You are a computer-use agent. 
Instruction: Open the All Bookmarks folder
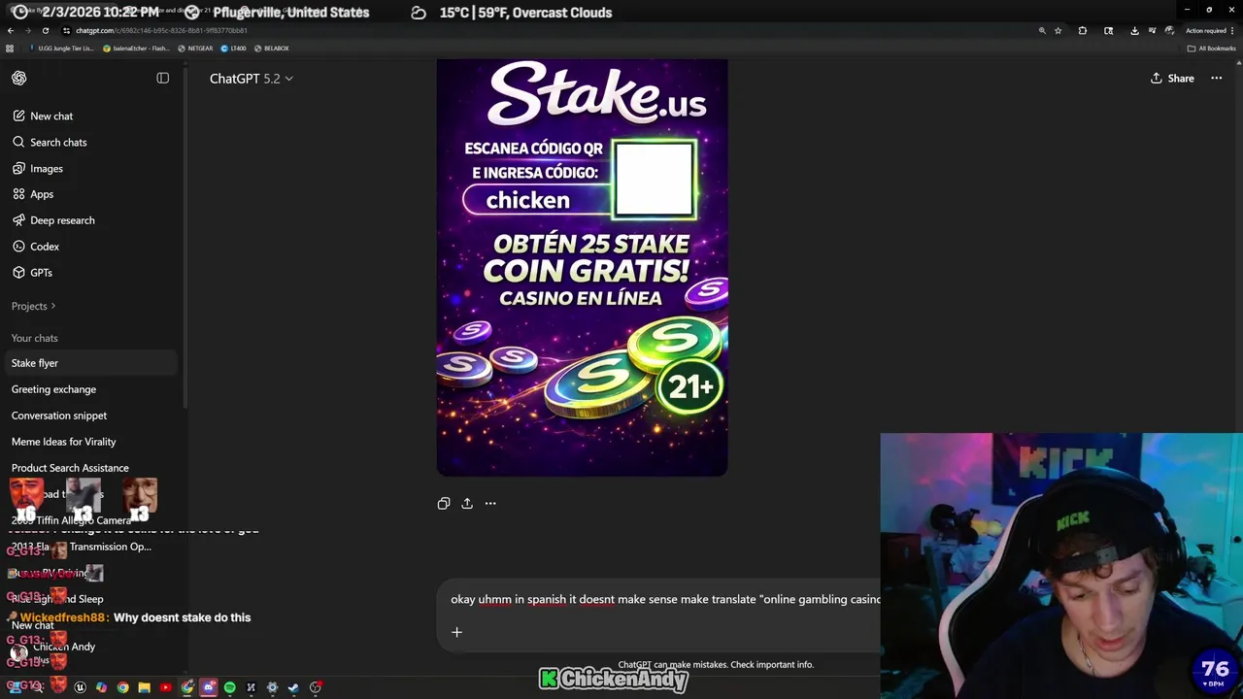[1212, 49]
